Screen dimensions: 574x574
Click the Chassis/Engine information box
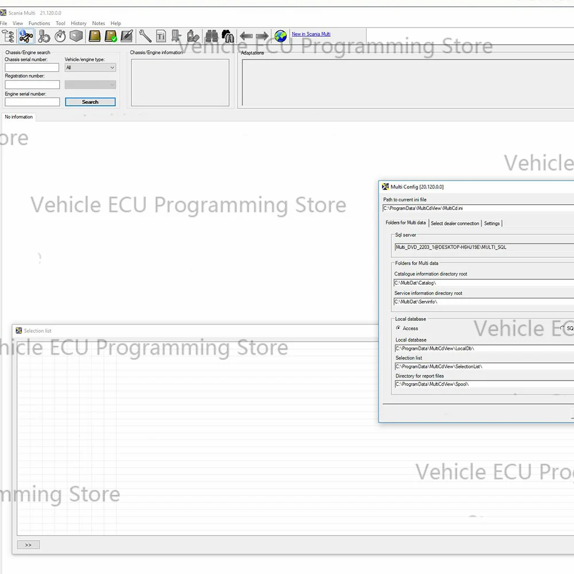pyautogui.click(x=180, y=83)
